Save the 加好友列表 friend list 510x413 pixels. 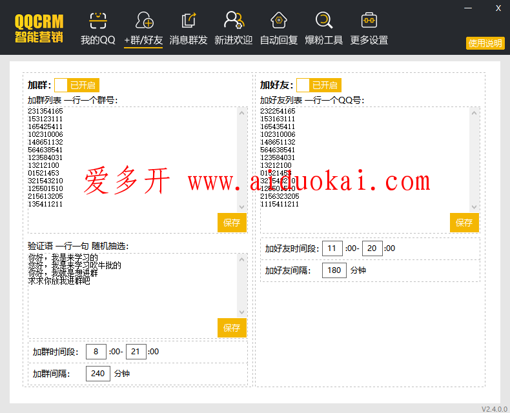464,223
